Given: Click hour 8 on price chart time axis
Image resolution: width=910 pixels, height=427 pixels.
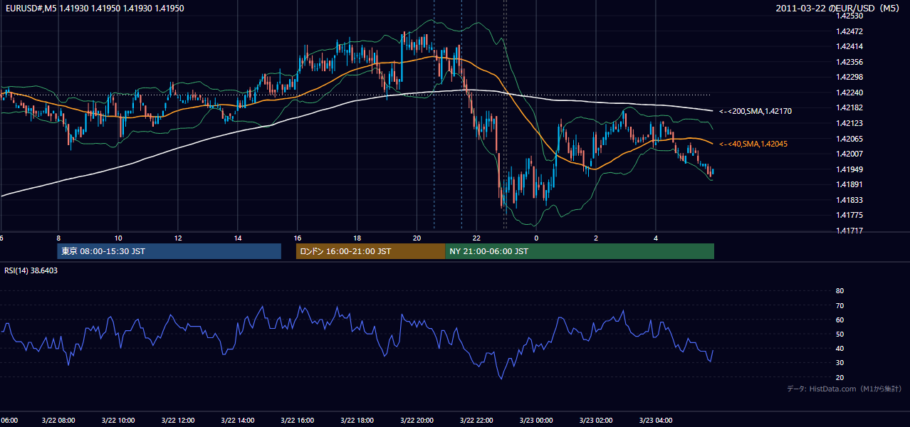Looking at the screenshot, I should click(58, 238).
